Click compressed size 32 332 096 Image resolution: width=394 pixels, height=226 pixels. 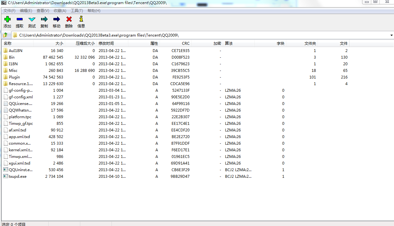85,57
